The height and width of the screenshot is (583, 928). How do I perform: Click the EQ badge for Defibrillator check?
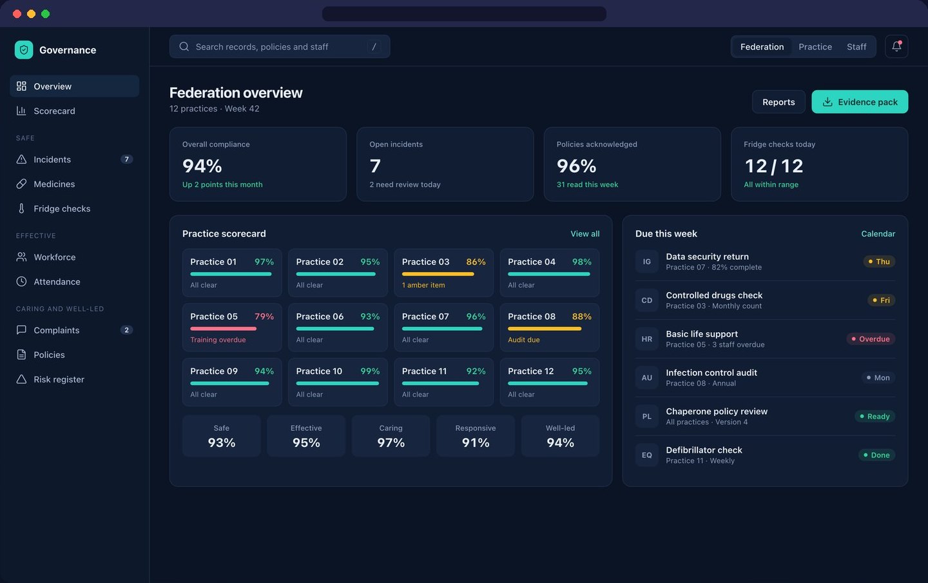pyautogui.click(x=647, y=455)
